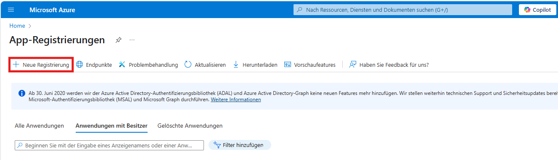Click Filter hinzufügen button
The image size is (558, 160).
tap(240, 145)
